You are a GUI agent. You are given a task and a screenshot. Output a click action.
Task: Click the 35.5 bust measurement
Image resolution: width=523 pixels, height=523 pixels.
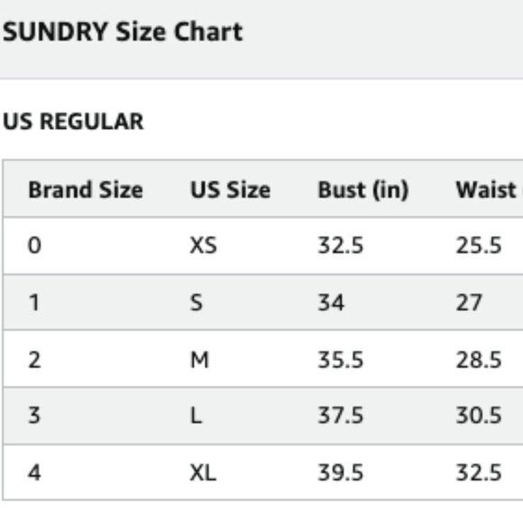340,360
